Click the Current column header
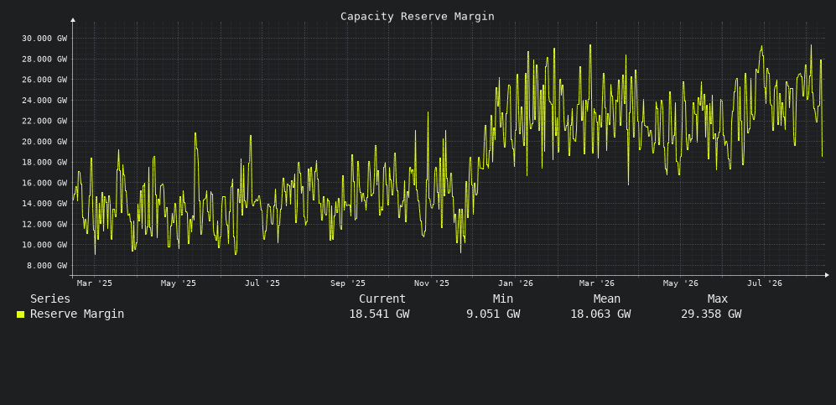836x405 pixels. (x=382, y=299)
